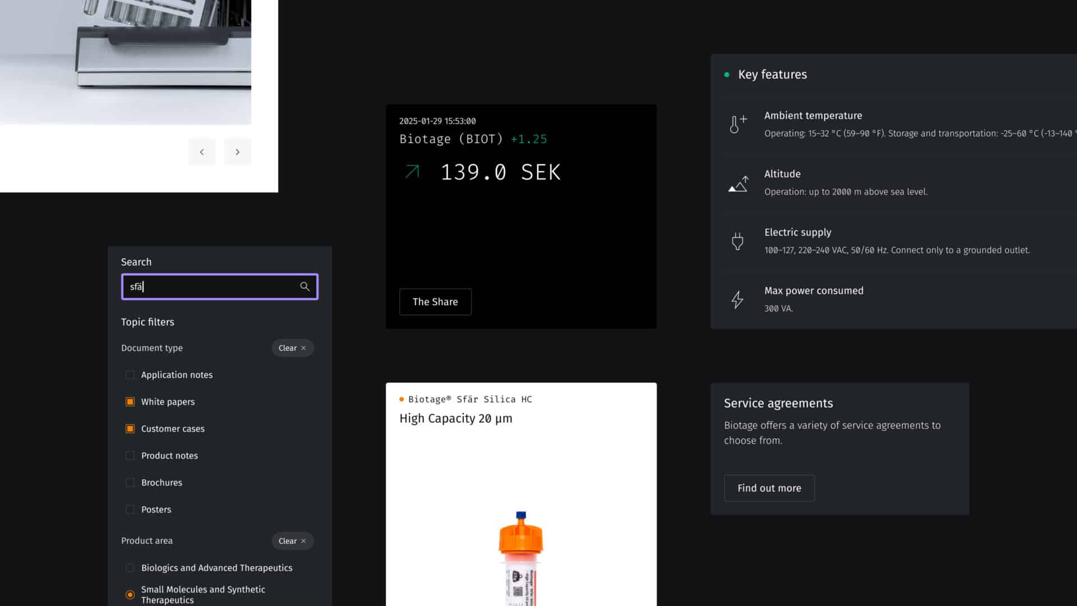The width and height of the screenshot is (1077, 606).
Task: Check the Product notes checkbox
Action: [x=130, y=456]
